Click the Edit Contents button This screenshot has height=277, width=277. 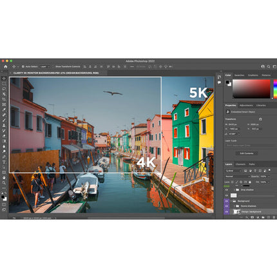pyautogui.click(x=247, y=153)
